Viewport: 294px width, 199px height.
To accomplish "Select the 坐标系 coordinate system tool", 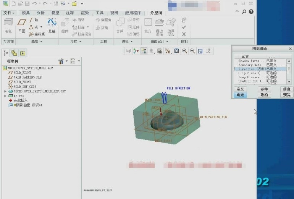I will pyautogui.click(x=37, y=34).
